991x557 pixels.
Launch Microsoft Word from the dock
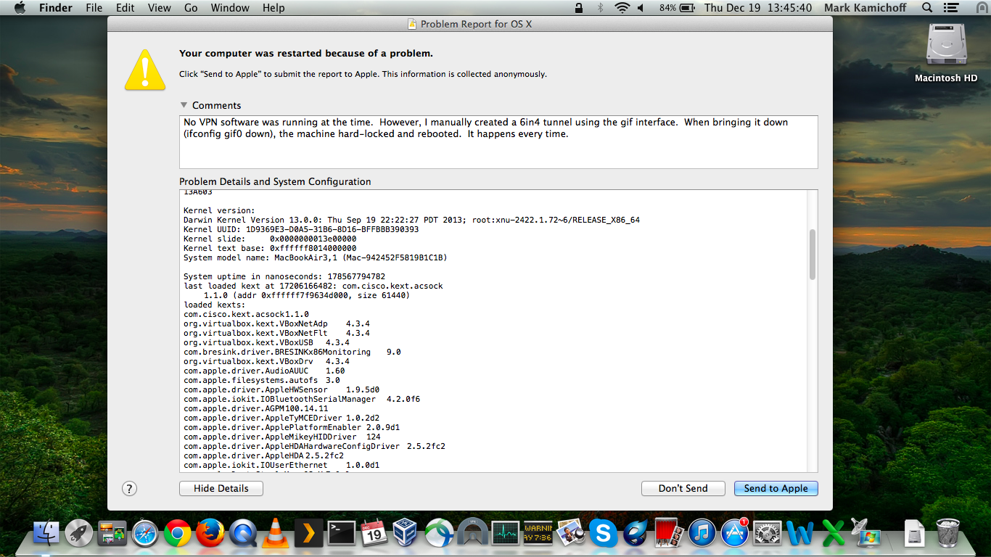(800, 534)
